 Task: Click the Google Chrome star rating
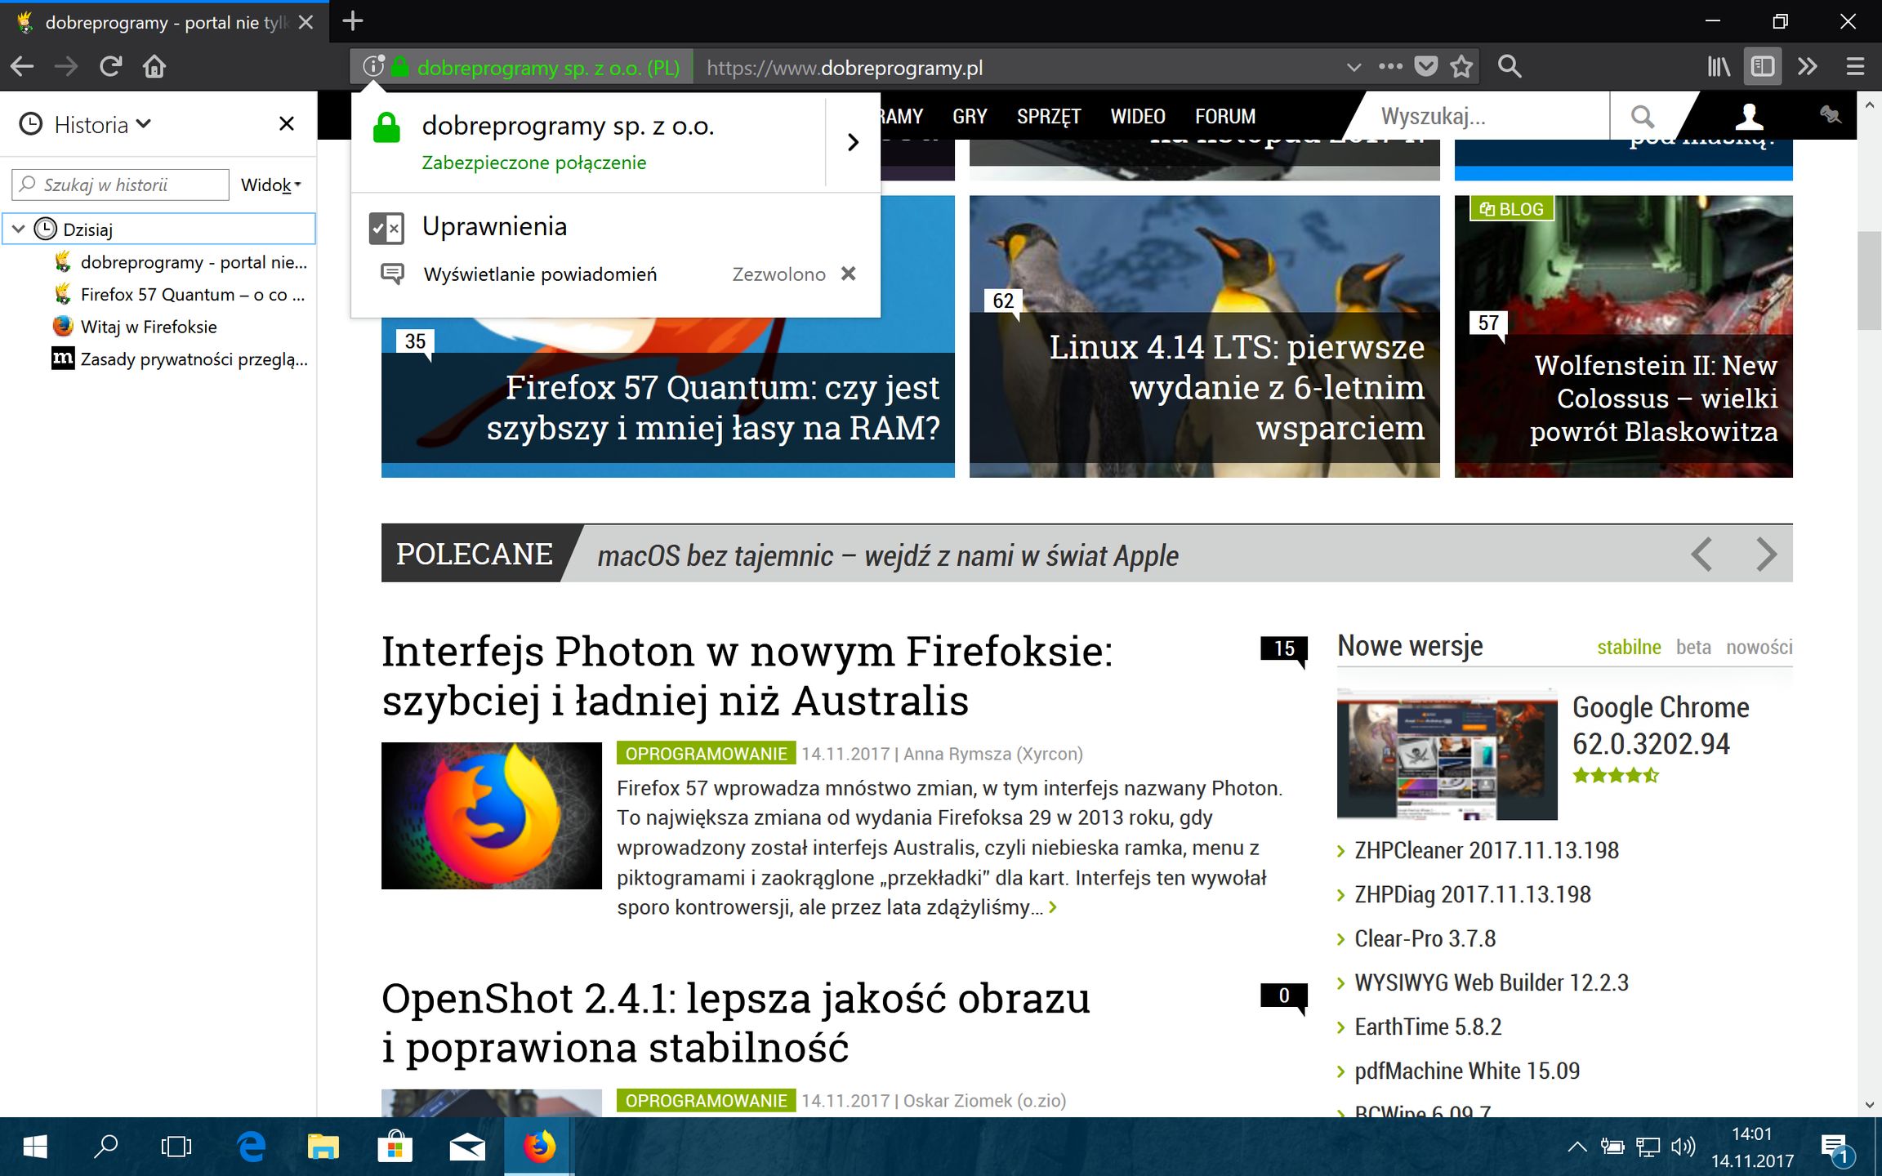[x=1615, y=774]
